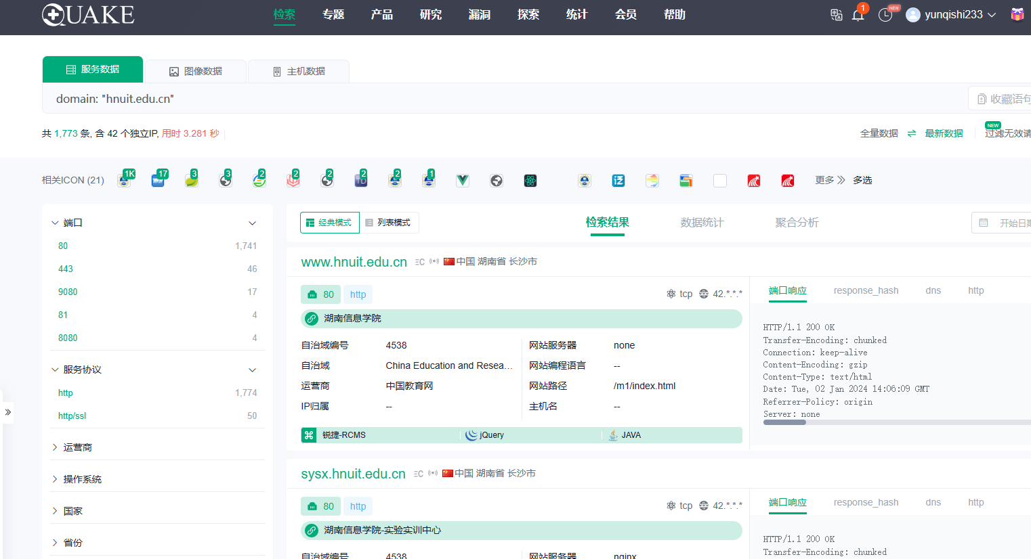
Task: Open the history clock icon marked NEW
Action: 885,15
